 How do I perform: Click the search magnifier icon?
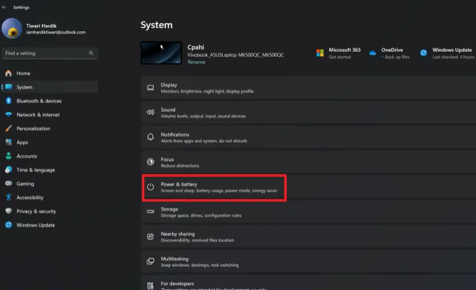[91, 53]
